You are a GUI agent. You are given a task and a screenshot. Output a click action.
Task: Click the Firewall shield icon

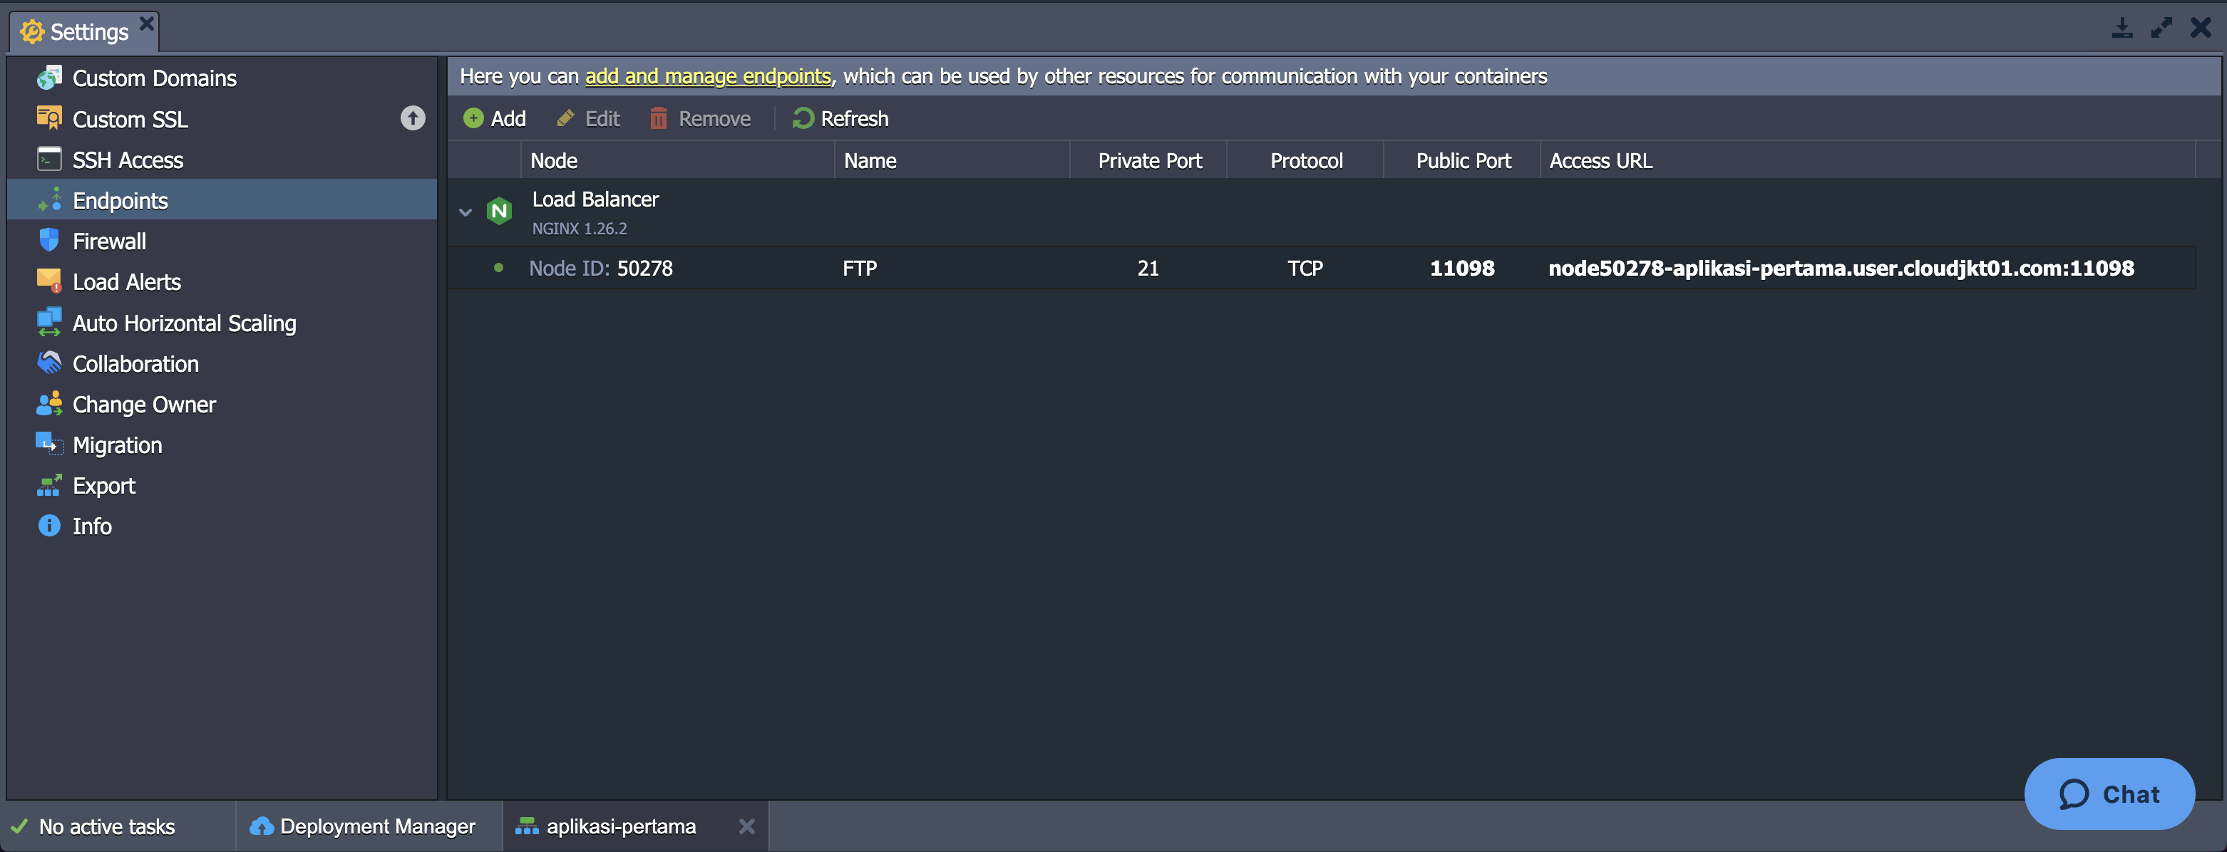pos(49,240)
